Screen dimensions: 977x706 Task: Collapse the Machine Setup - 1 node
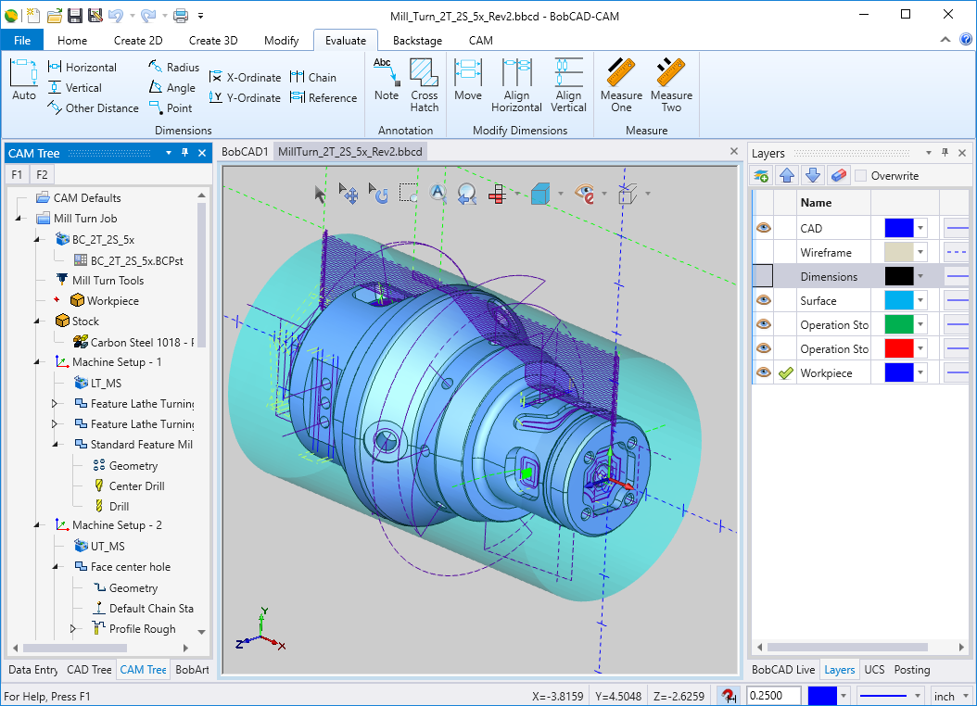[x=36, y=362]
